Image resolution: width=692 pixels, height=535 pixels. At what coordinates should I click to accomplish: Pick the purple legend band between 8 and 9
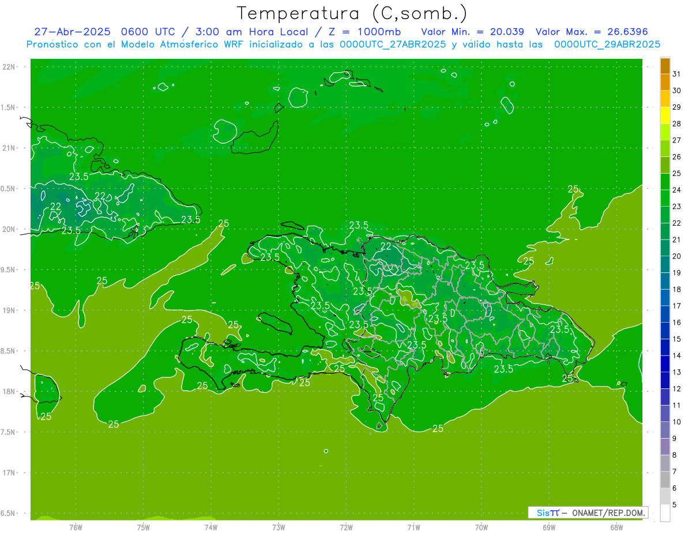665,447
